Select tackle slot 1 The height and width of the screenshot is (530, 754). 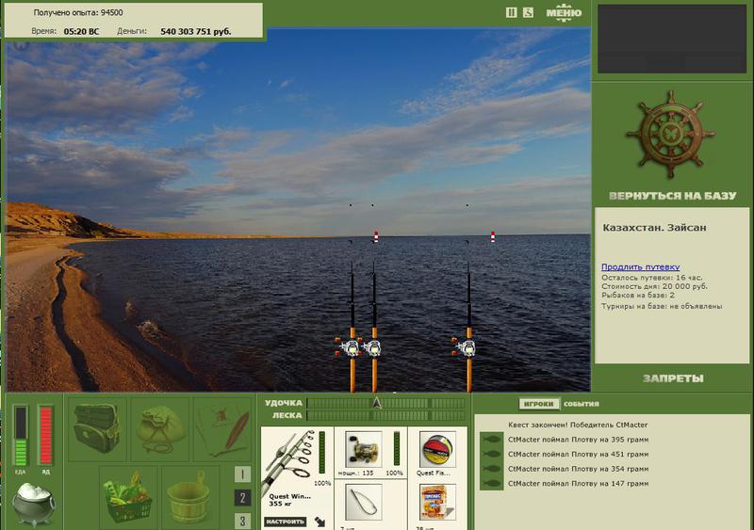click(x=242, y=474)
